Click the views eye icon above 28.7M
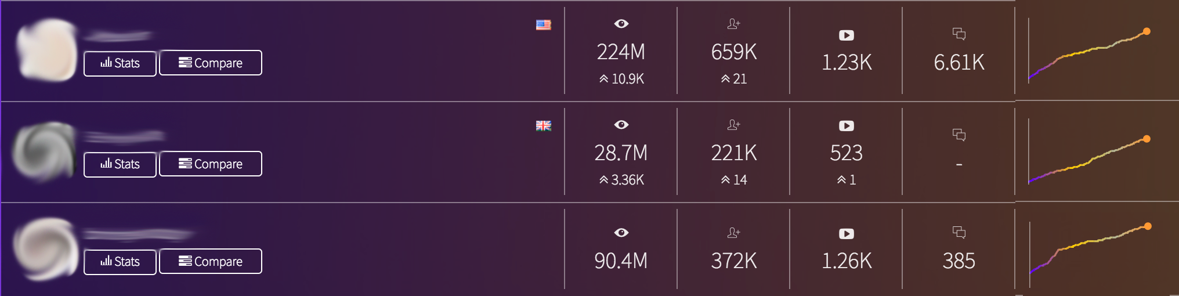The image size is (1179, 296). tap(621, 125)
